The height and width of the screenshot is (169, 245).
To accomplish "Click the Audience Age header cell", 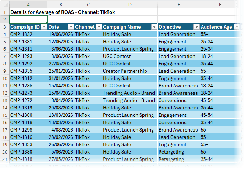I will (220, 27).
